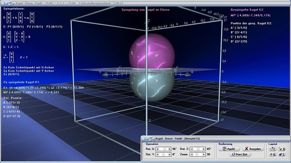Click the left arrow of Zoom scrollbar

point(192,154)
